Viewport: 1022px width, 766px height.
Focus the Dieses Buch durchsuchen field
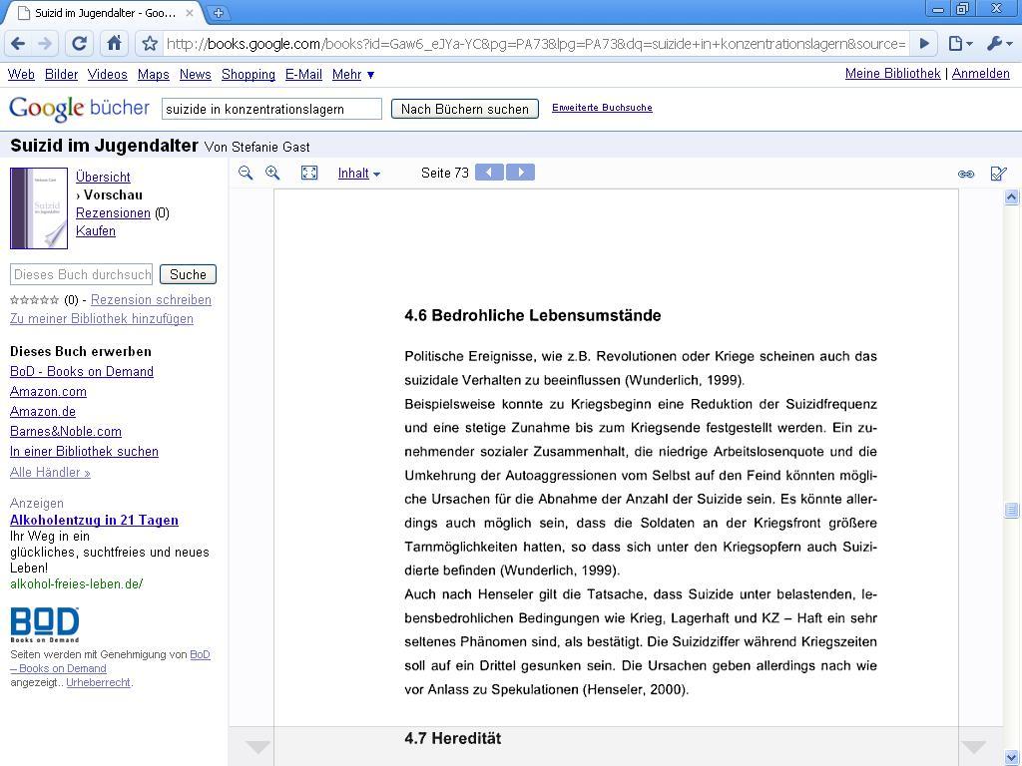coord(82,274)
